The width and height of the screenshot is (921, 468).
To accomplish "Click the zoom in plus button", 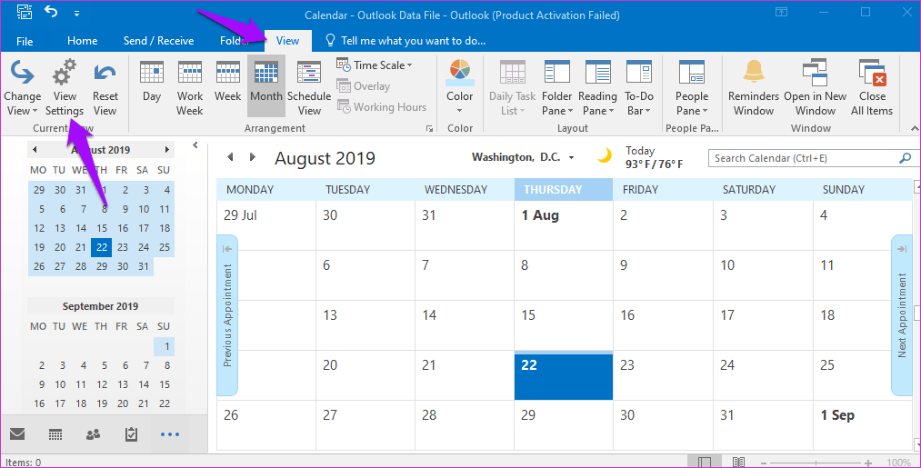I will 868,463.
